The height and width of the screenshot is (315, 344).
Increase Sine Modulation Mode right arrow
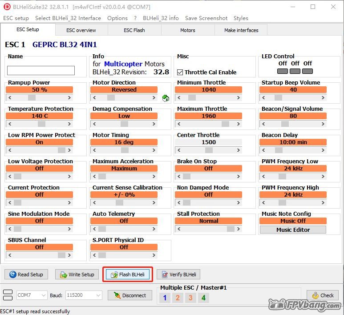69,229
